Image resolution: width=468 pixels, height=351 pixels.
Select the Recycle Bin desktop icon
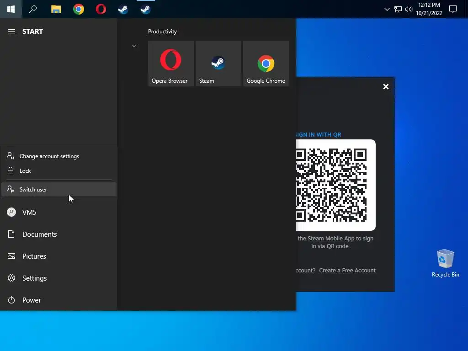[x=445, y=263]
